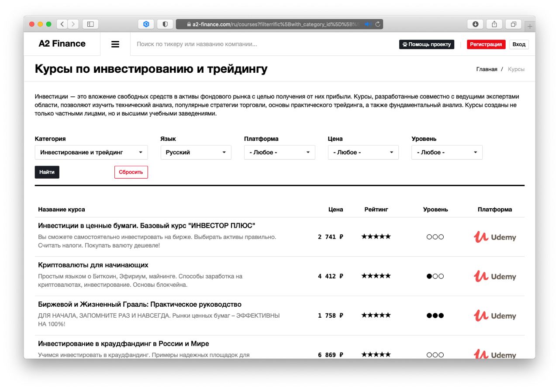Click Название курса column header

[62, 210]
